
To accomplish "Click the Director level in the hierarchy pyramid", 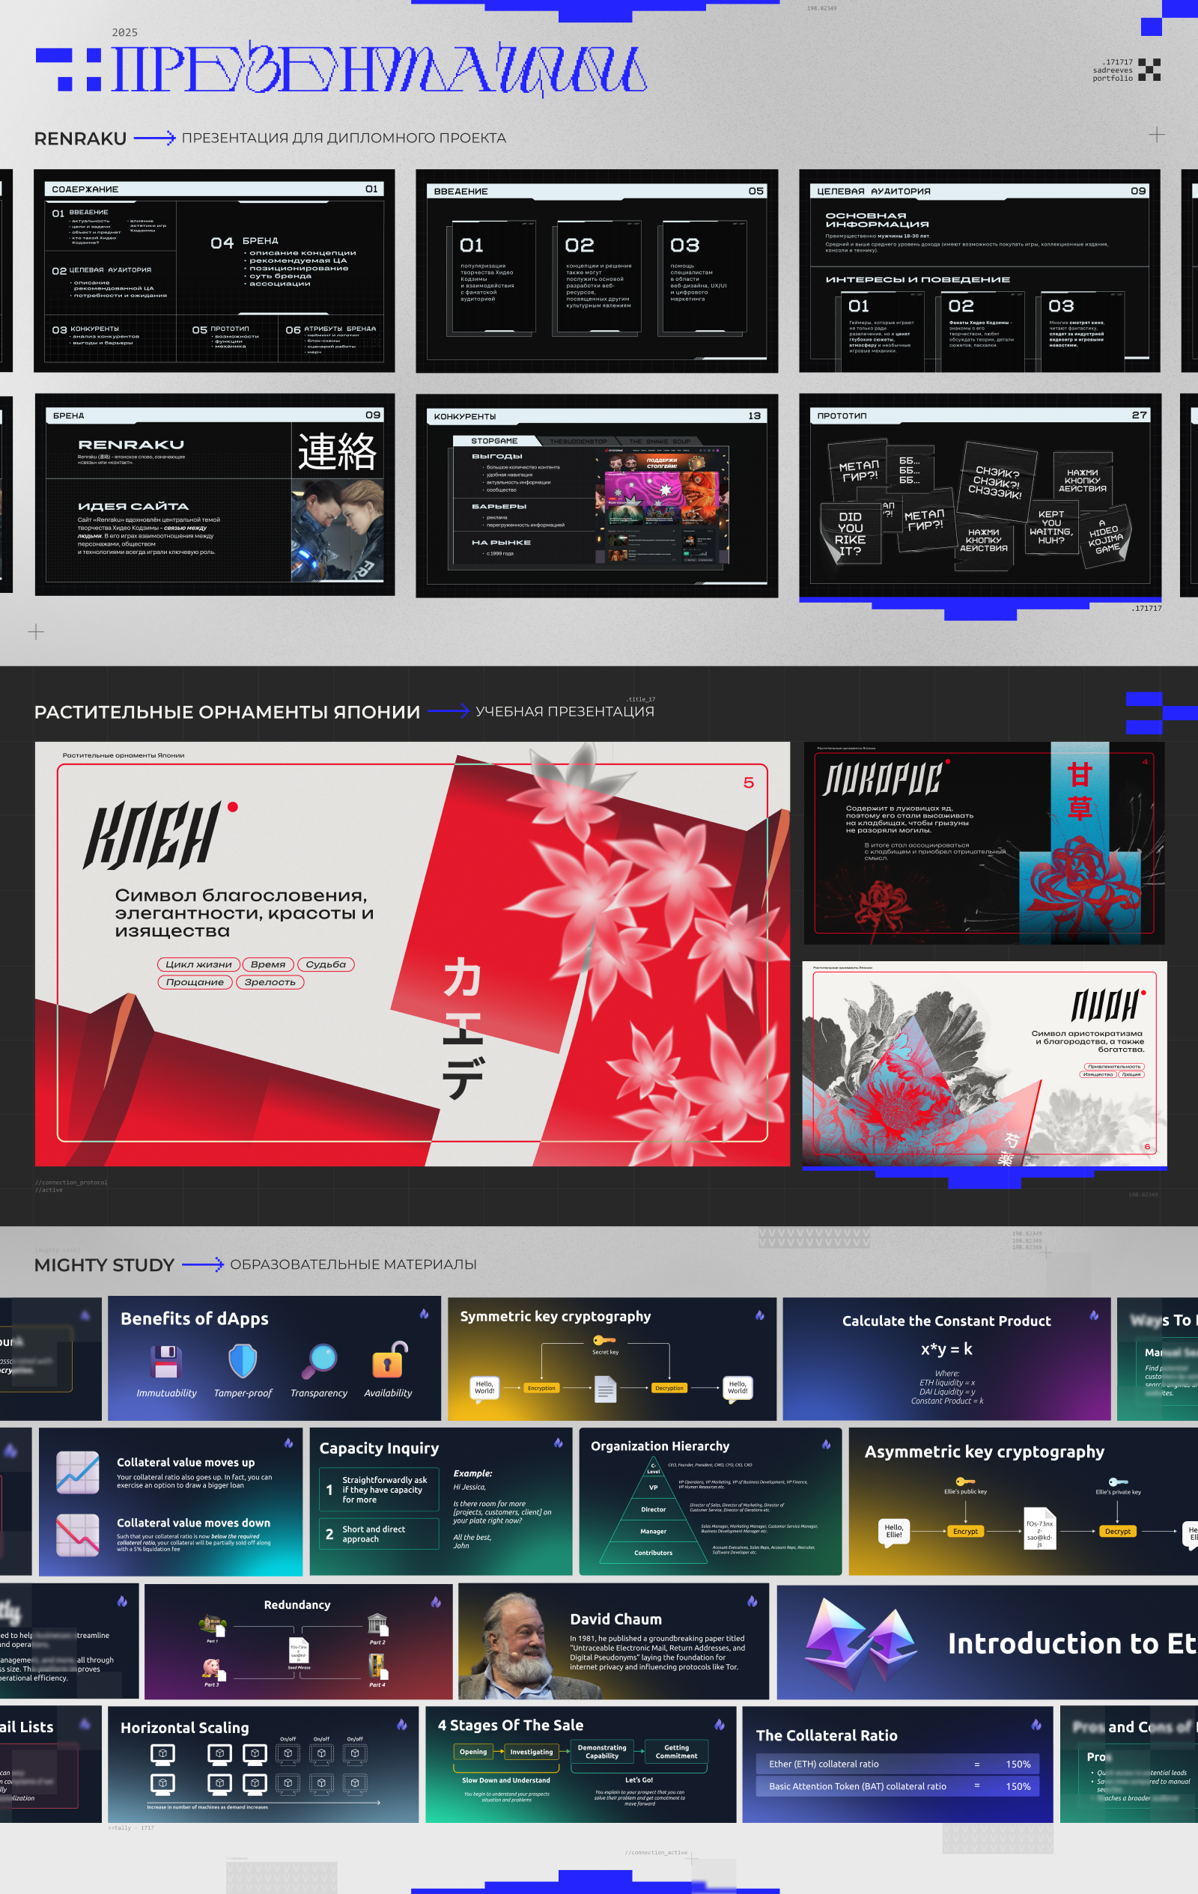I will [x=653, y=1509].
